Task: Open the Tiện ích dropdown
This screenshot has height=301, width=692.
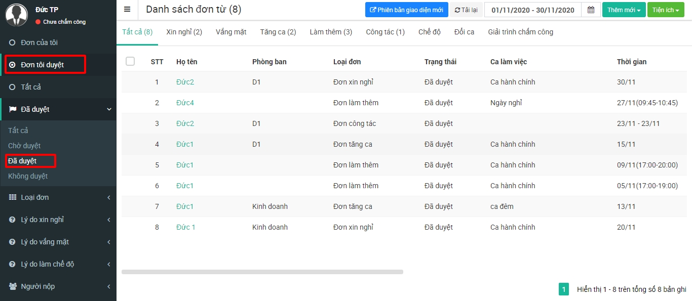Action: point(666,10)
